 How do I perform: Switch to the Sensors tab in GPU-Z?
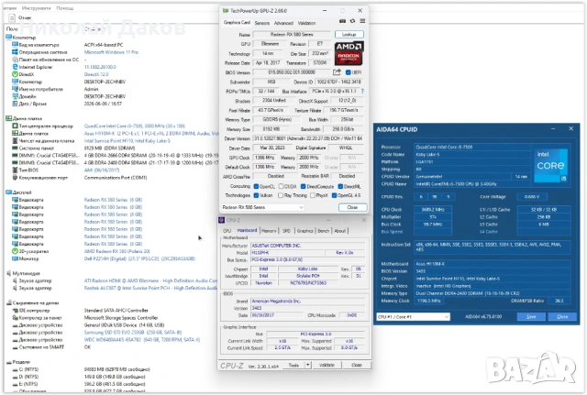coord(262,23)
